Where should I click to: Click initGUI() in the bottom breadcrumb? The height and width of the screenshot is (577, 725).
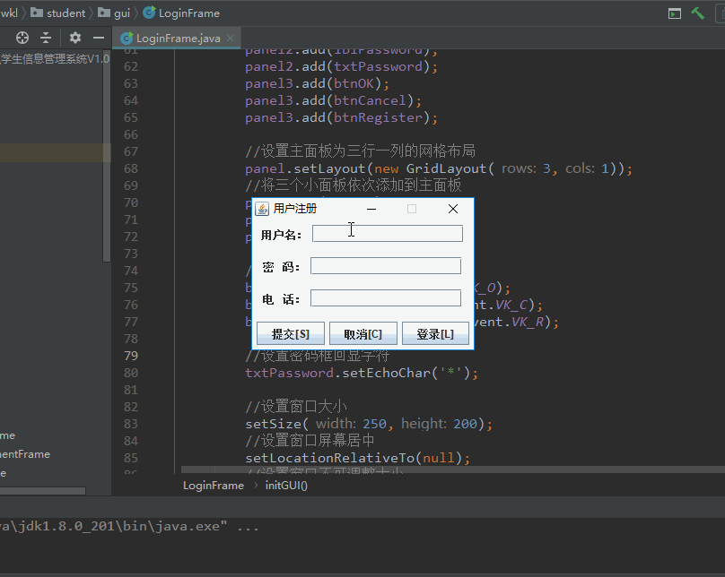(286, 485)
